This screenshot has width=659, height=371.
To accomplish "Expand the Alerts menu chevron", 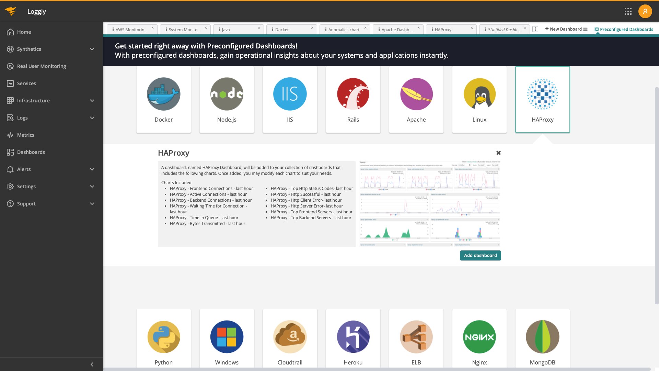I will (92, 169).
